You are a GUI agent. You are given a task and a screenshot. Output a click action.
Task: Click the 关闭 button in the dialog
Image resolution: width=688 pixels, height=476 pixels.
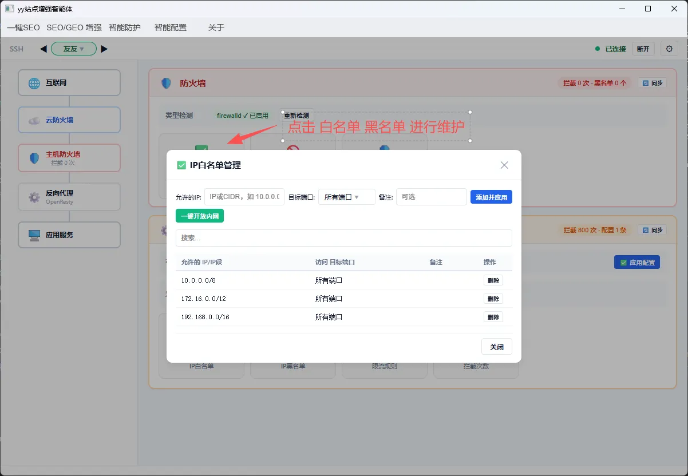[x=497, y=347]
